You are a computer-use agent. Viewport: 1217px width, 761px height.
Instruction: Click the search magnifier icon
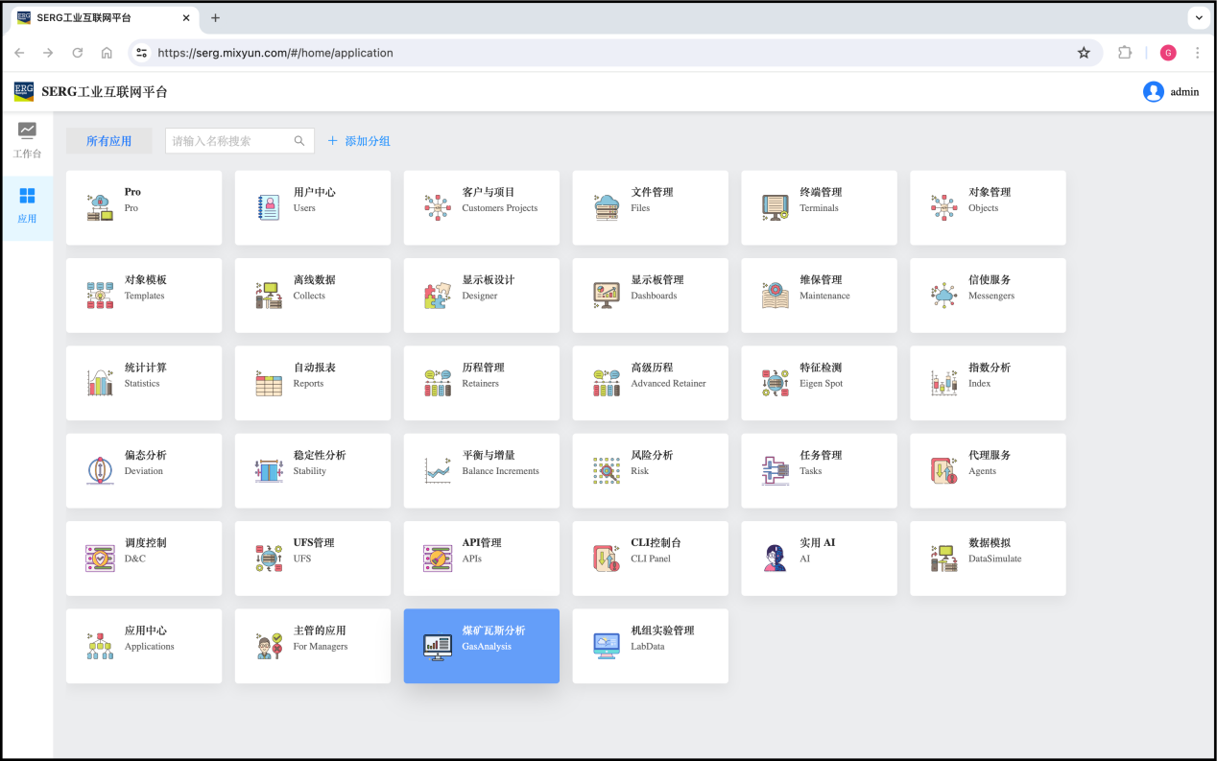(301, 141)
